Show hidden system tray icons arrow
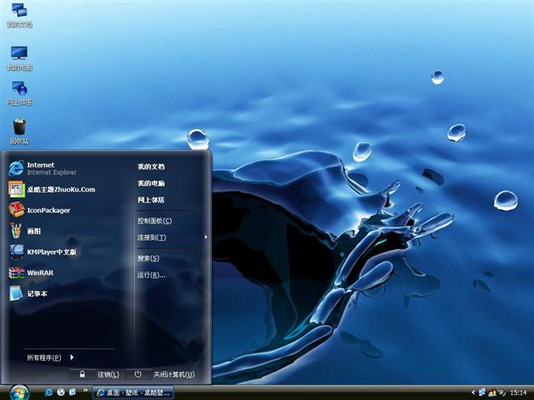Viewport: 534px width, 400px height. pos(472,391)
